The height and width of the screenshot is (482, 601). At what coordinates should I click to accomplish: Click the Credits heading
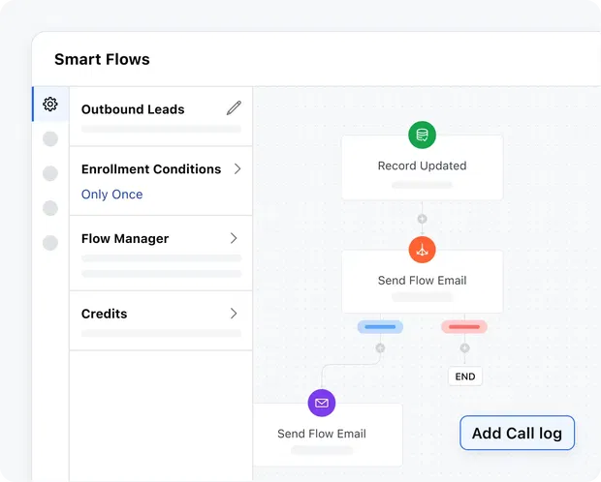(x=105, y=314)
